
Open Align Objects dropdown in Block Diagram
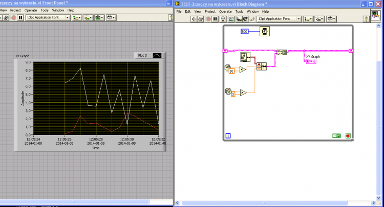click(x=308, y=19)
